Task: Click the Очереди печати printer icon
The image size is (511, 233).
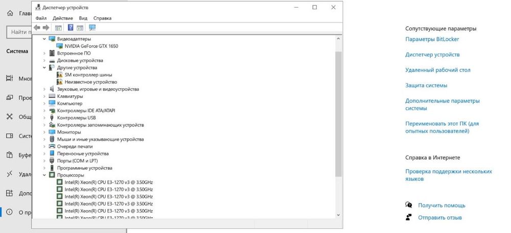Action: pyautogui.click(x=52, y=146)
